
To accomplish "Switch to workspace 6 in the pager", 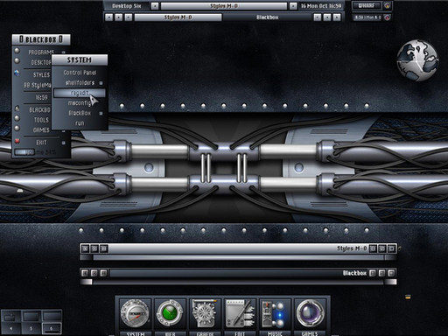I will [x=52, y=328].
